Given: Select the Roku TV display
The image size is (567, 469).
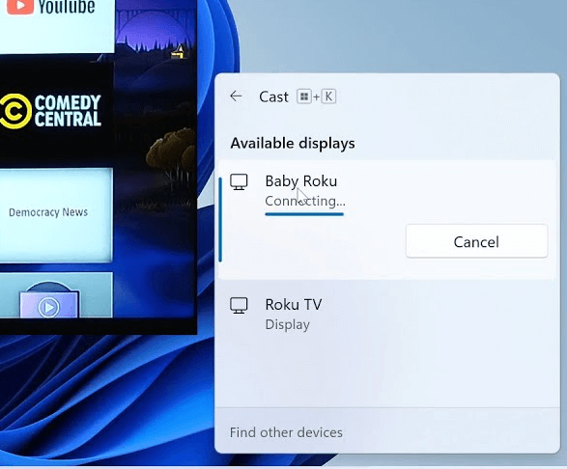Looking at the screenshot, I should [387, 314].
